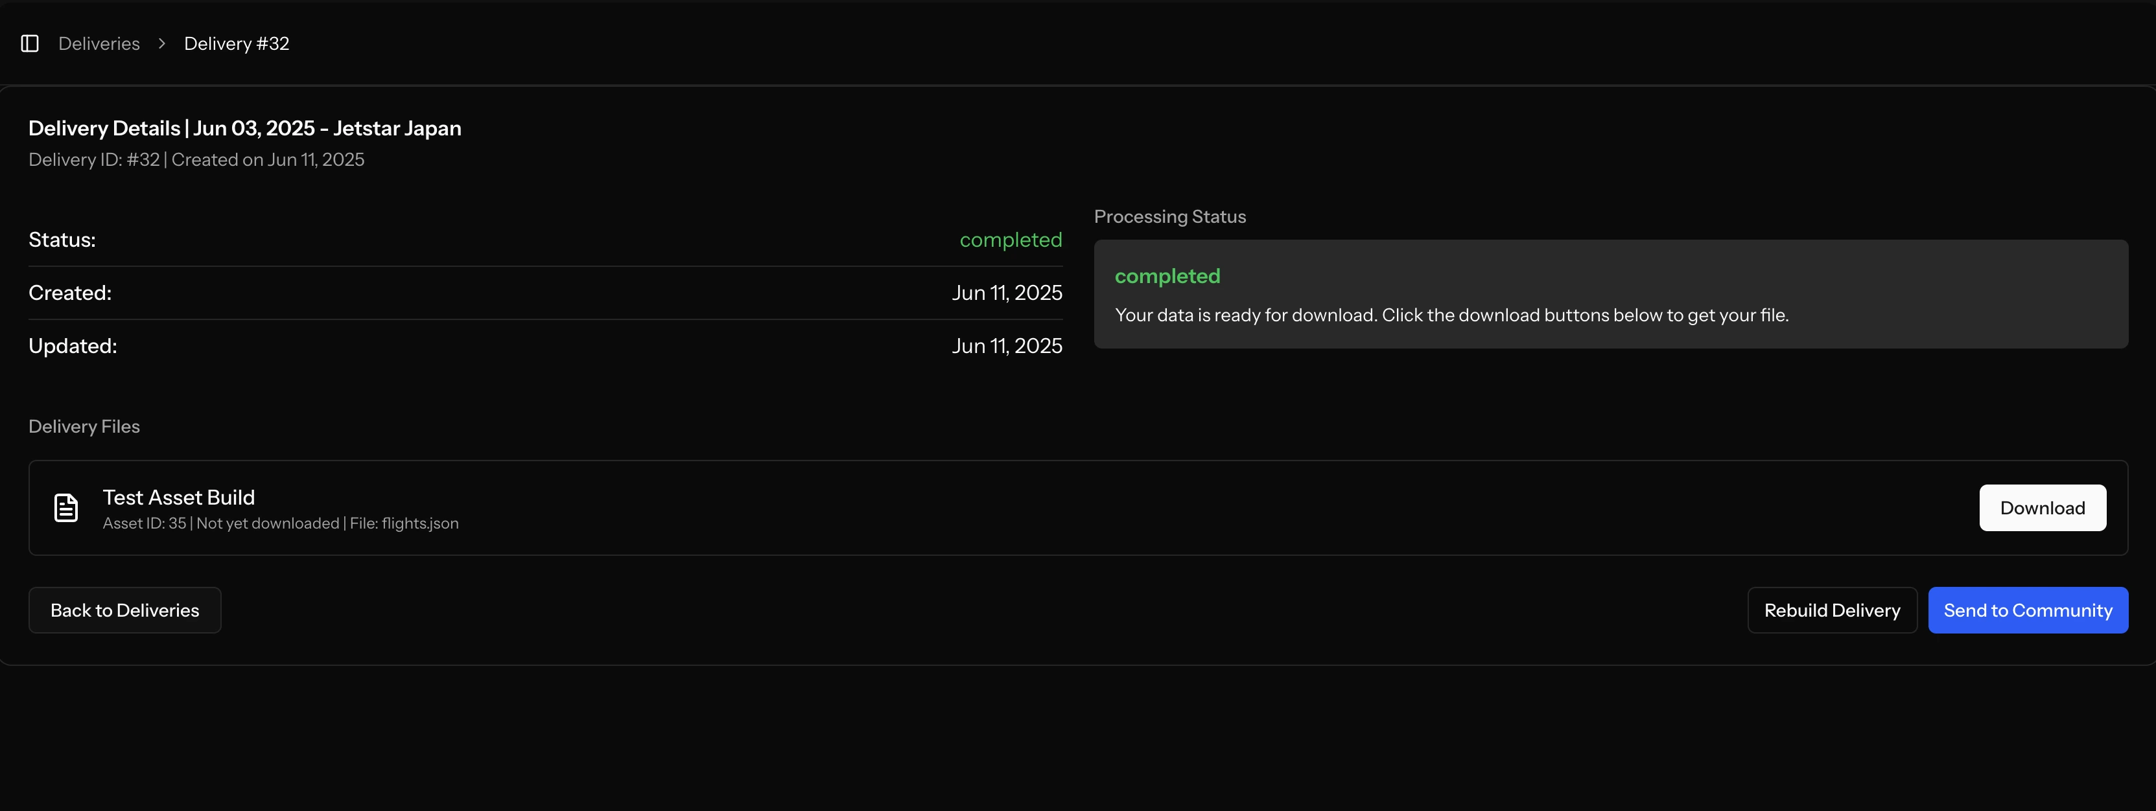Click the Updated row date value

click(1006, 346)
